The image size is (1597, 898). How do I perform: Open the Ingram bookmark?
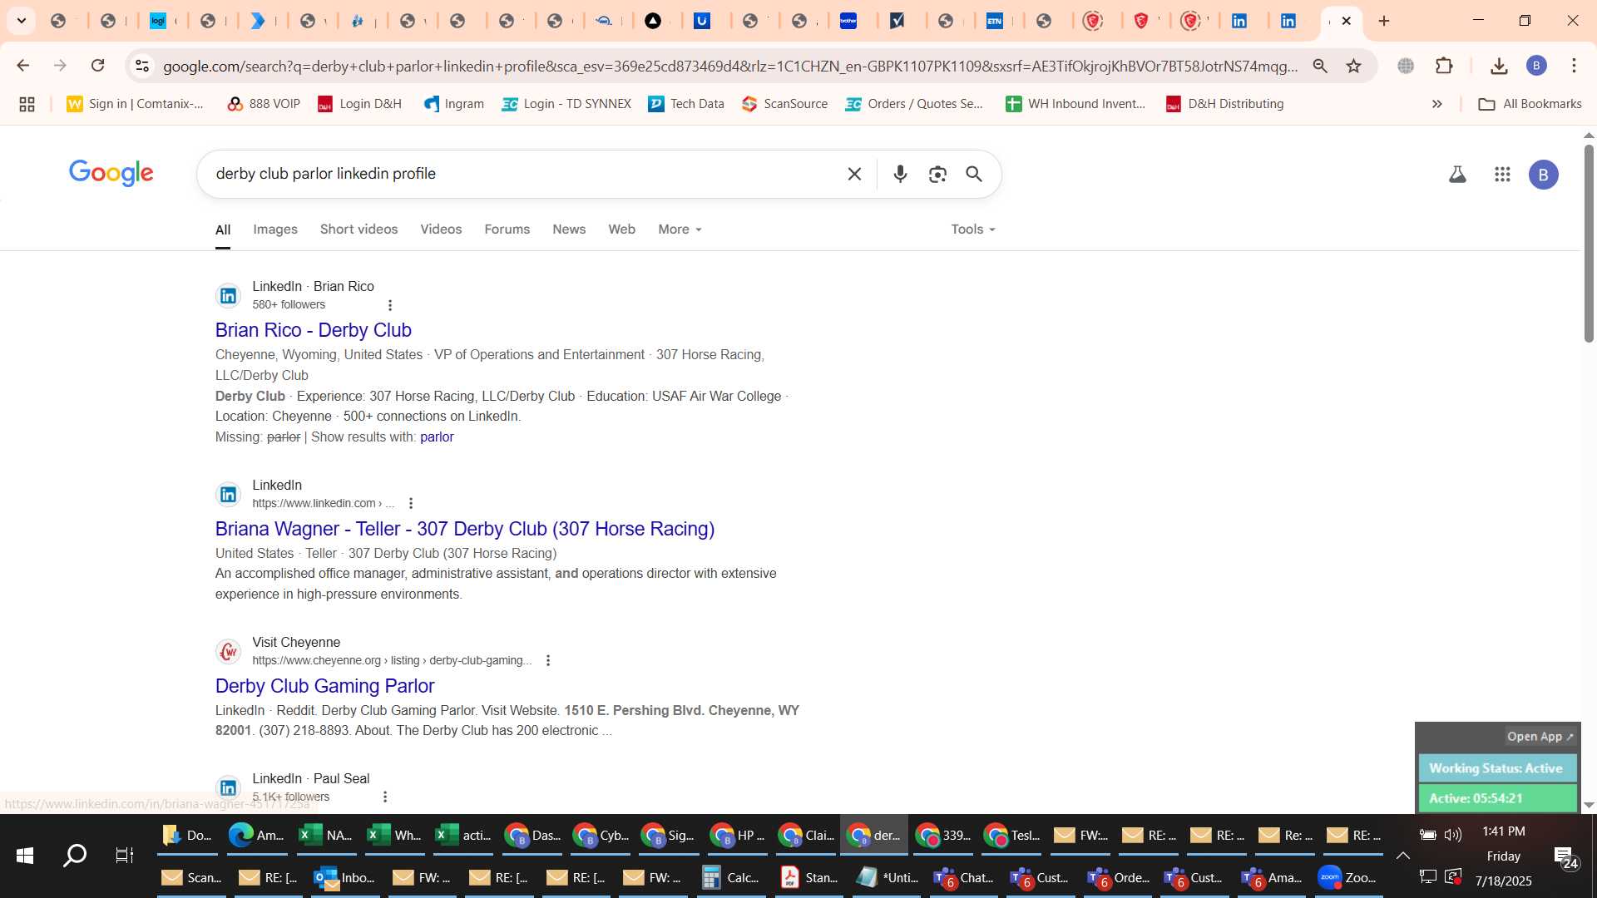(454, 104)
